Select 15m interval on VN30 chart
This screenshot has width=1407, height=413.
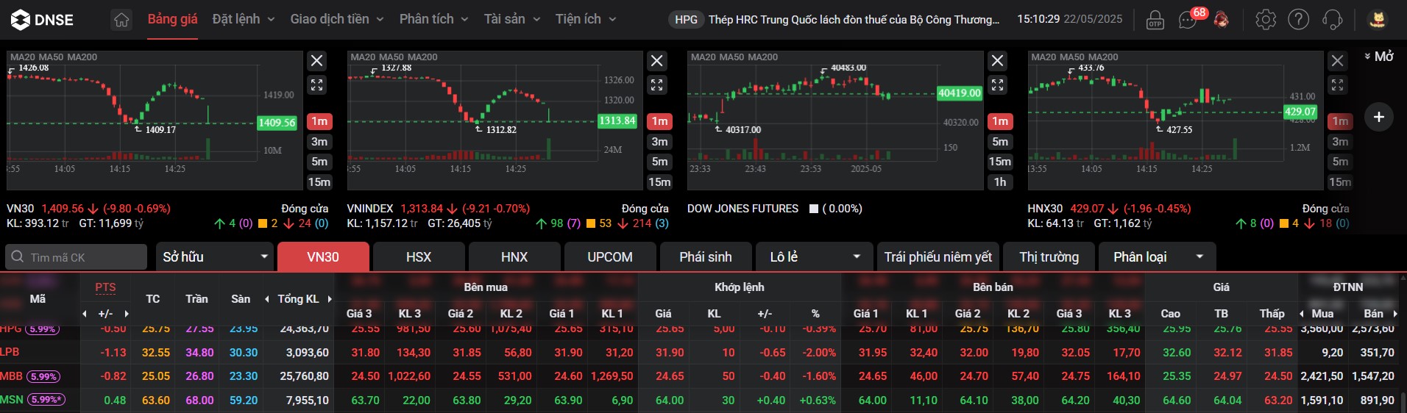[x=319, y=182]
